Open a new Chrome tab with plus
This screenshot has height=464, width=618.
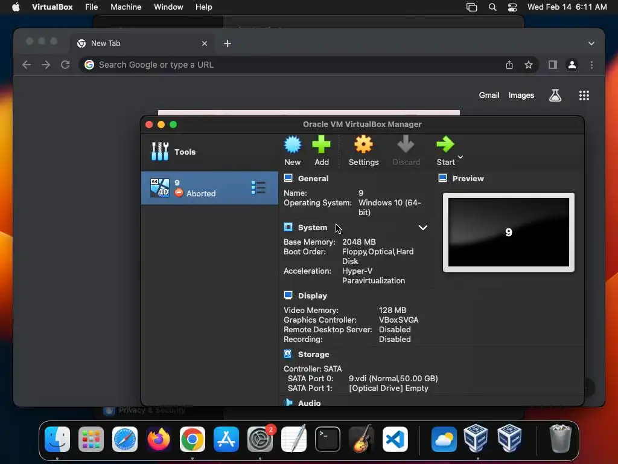[x=228, y=43]
